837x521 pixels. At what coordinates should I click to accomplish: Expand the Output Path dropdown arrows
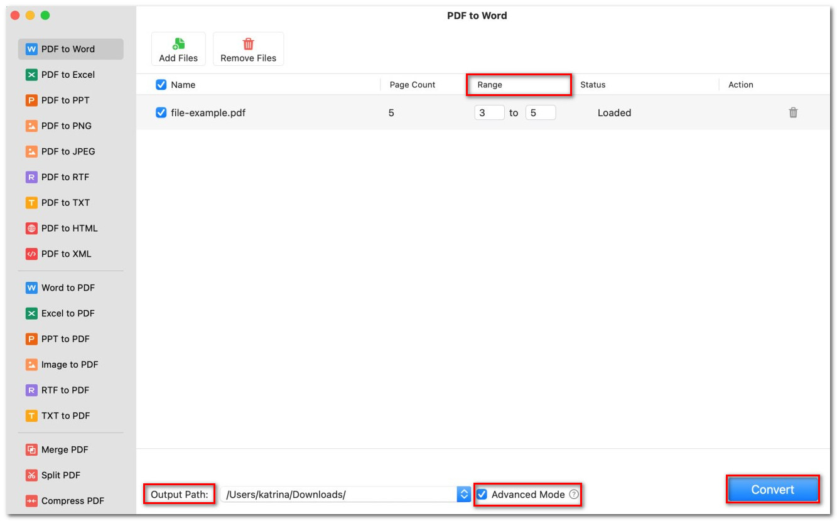pos(464,495)
